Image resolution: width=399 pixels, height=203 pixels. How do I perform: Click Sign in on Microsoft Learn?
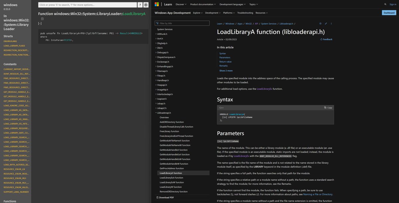pos(393,4)
